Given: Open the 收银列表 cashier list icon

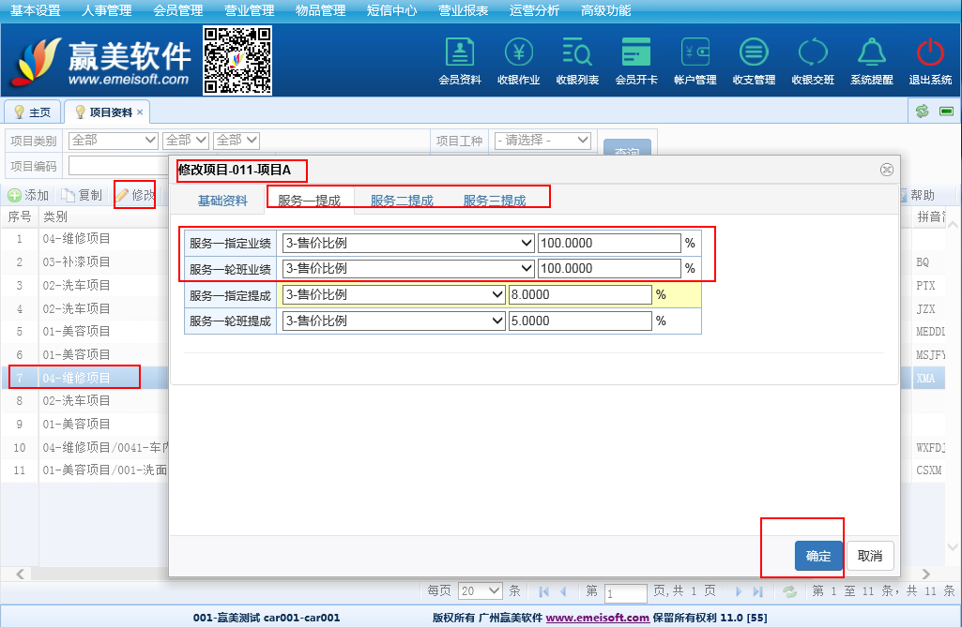Looking at the screenshot, I should coord(577,52).
